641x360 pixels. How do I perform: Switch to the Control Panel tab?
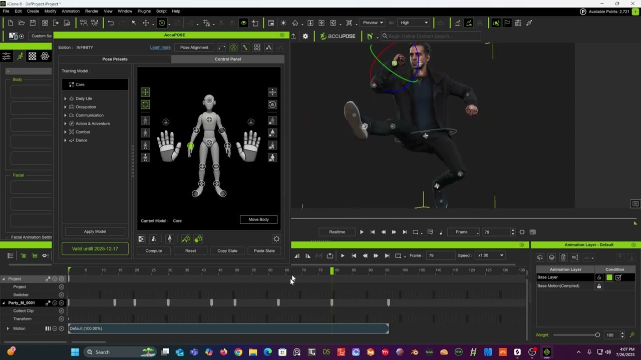click(x=228, y=59)
